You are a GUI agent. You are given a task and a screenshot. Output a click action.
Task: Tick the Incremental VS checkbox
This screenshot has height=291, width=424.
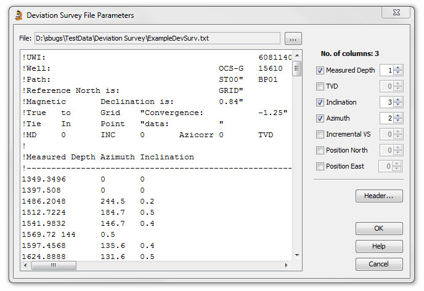pos(320,135)
